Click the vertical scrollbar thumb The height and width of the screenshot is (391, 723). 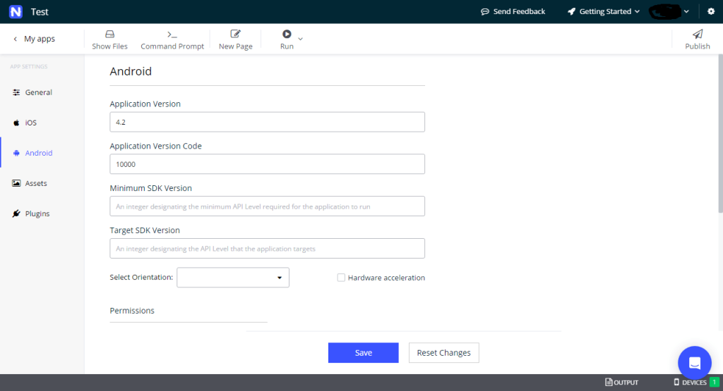click(x=720, y=133)
